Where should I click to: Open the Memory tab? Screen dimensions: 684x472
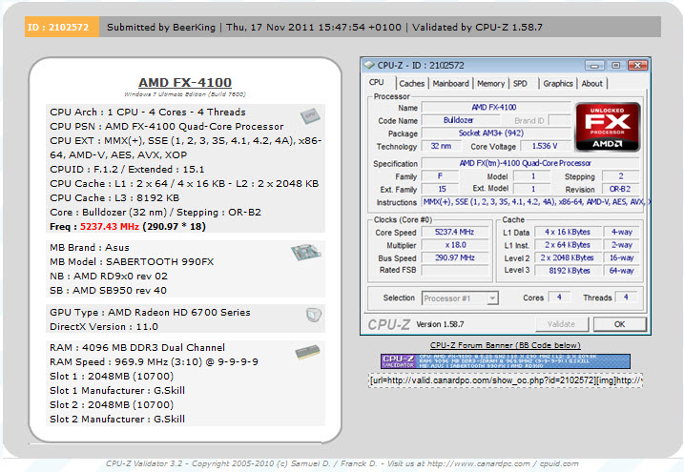[x=490, y=84]
